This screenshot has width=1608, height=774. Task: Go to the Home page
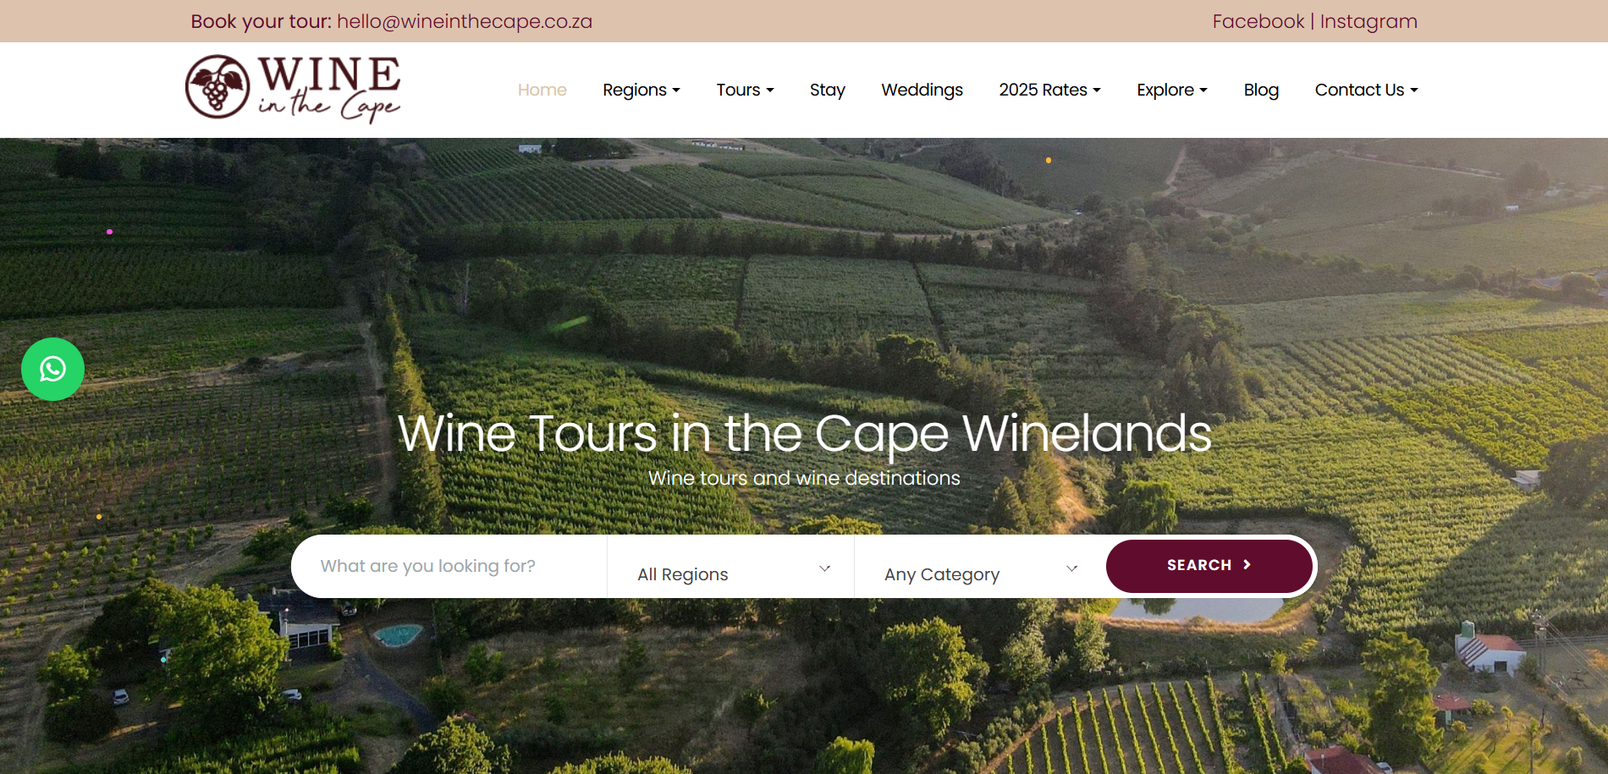point(542,90)
